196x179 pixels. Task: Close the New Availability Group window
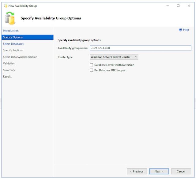click(x=189, y=5)
